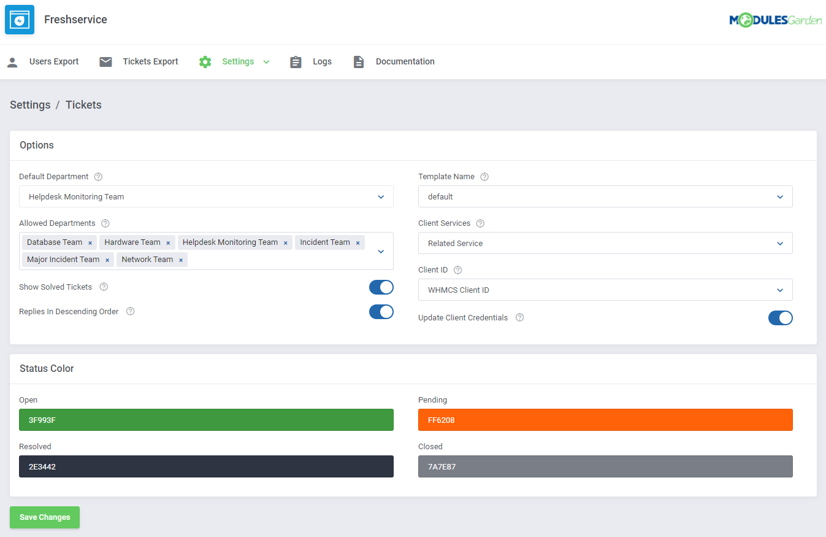Click the Incident Team tag label
The width and height of the screenshot is (826, 537).
tap(325, 242)
